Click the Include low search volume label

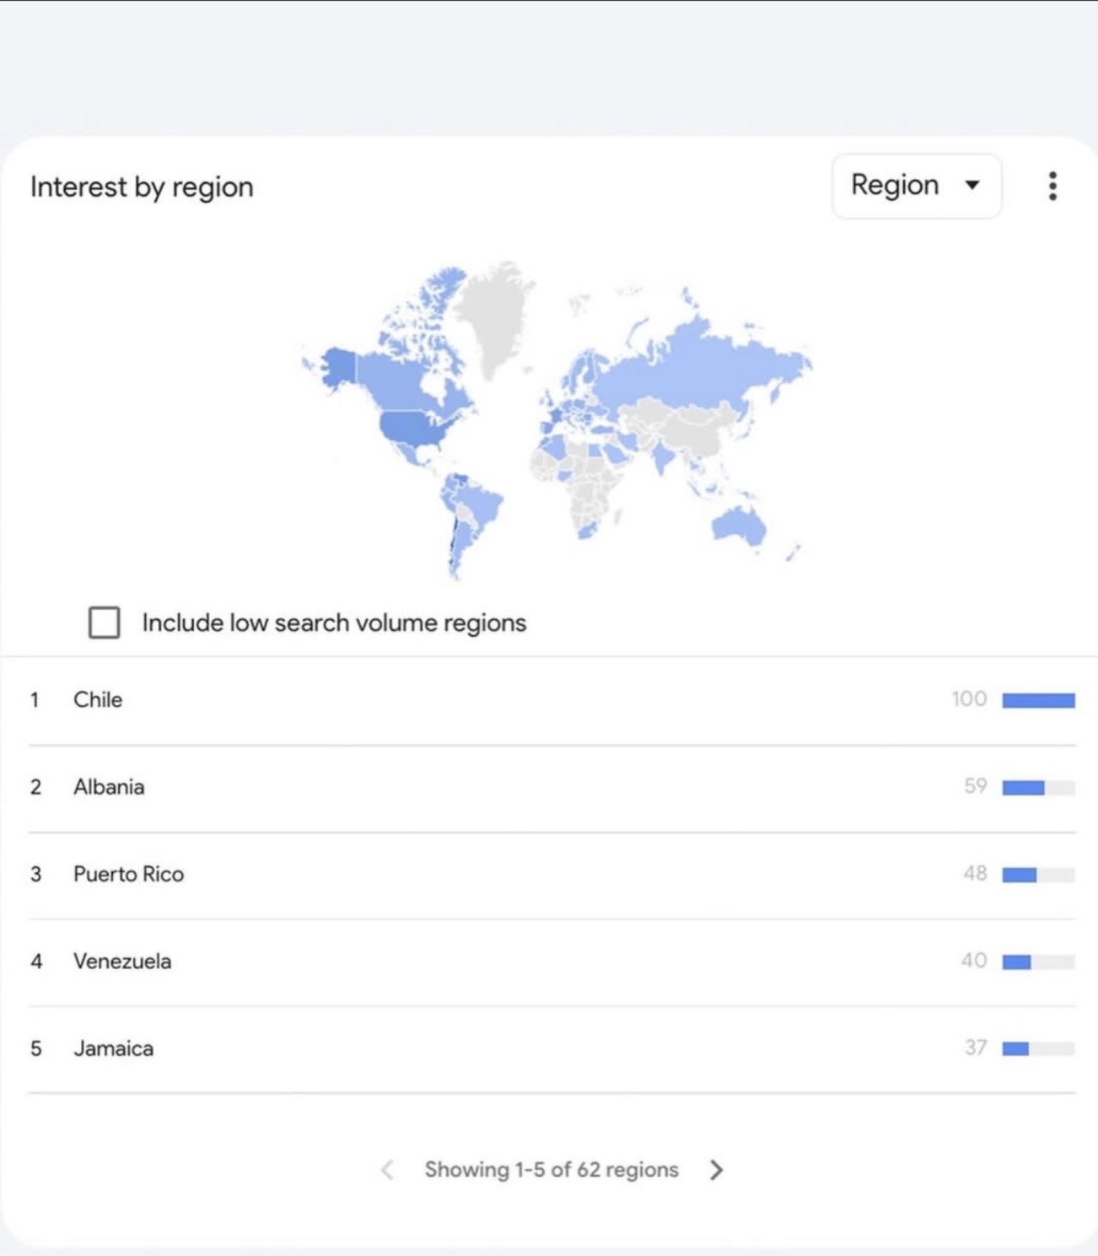tap(334, 623)
